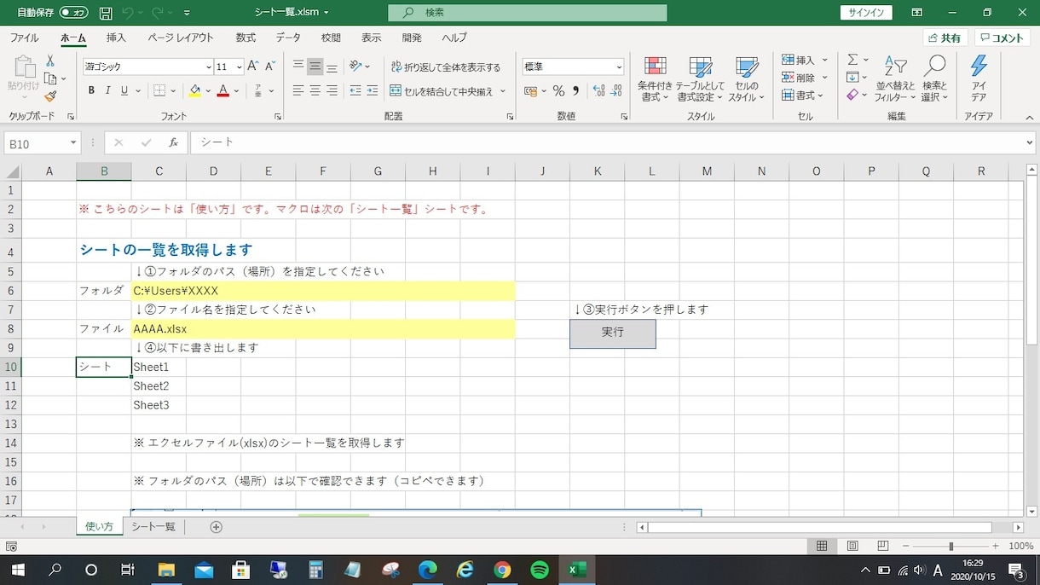
Task: Click the increase font size icon
Action: pyautogui.click(x=253, y=67)
